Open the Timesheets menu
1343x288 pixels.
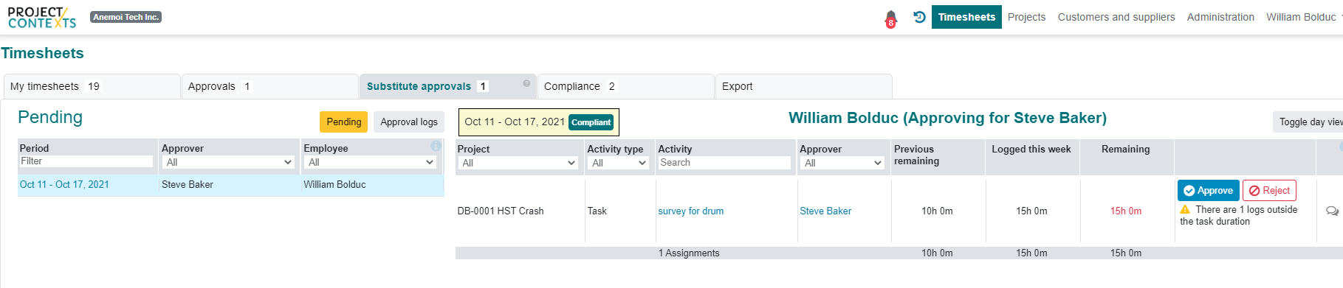(966, 17)
